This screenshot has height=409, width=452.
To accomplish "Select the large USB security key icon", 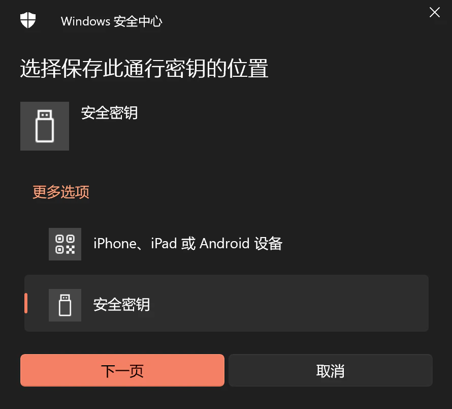I will [x=45, y=126].
